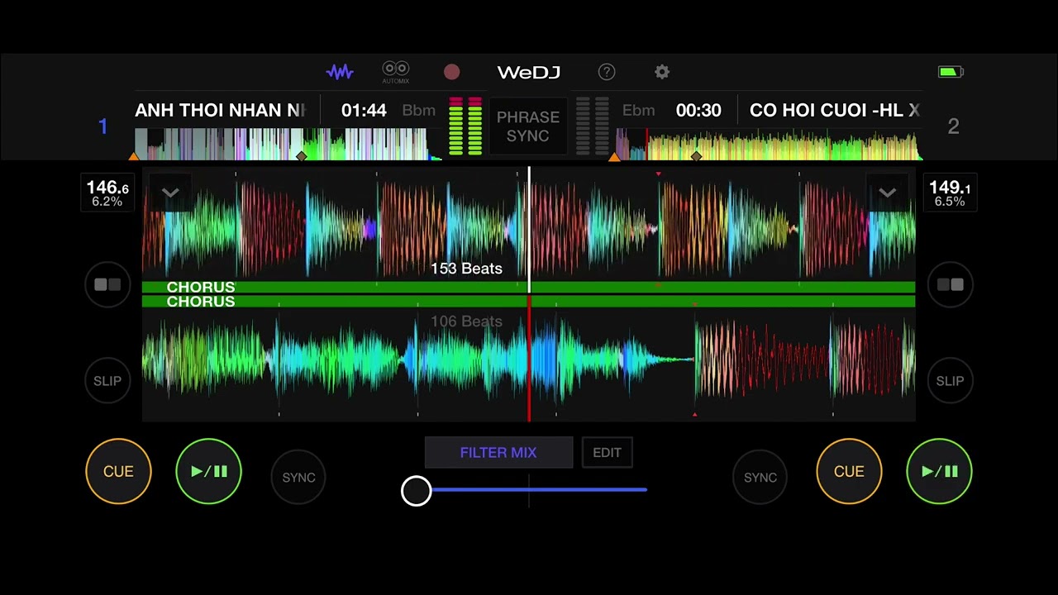Image resolution: width=1058 pixels, height=595 pixels.
Task: Open track title CO HOI CUOI -HL on deck 2
Action: point(835,110)
